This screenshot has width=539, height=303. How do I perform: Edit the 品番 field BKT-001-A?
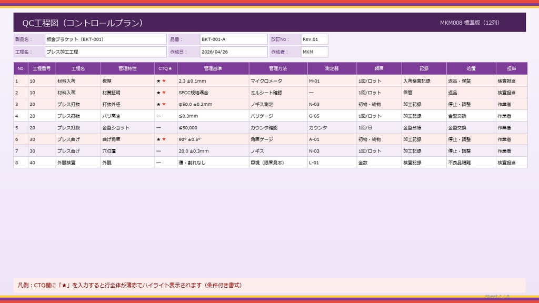click(x=233, y=39)
